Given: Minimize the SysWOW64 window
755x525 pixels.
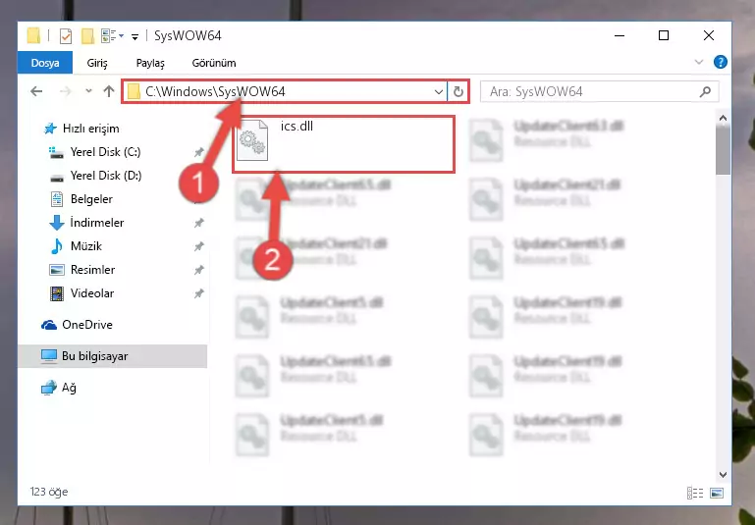Looking at the screenshot, I should coord(620,35).
